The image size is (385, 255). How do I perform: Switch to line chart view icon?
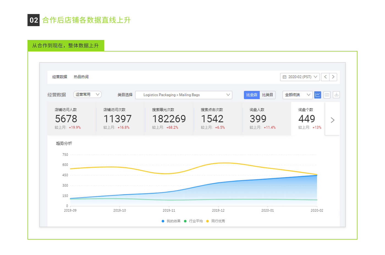coord(318,95)
